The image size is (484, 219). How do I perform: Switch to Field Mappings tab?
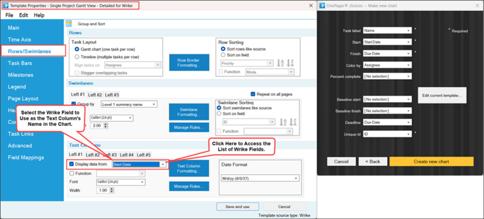(x=26, y=157)
